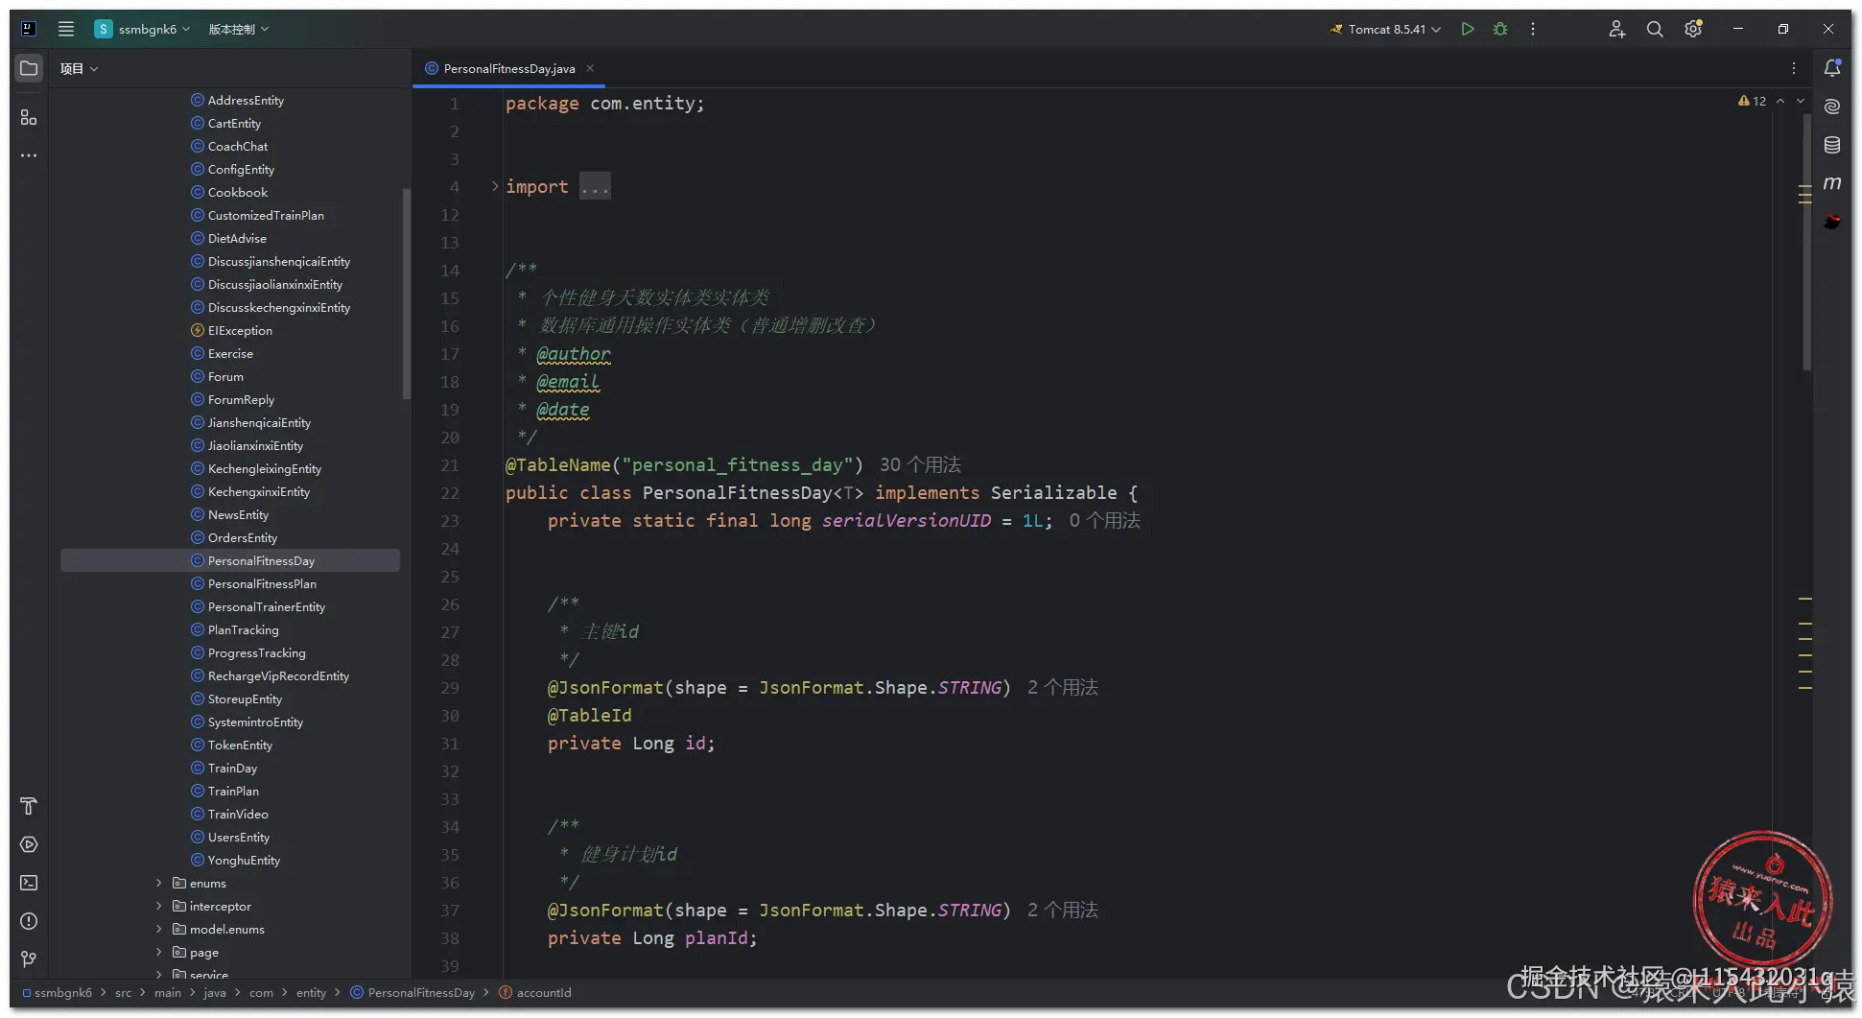1862x1018 pixels.
Task: Expand the folded import block
Action: [495, 186]
